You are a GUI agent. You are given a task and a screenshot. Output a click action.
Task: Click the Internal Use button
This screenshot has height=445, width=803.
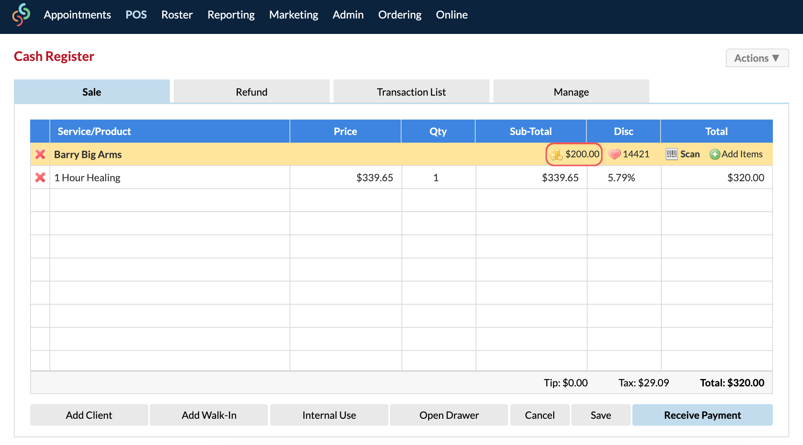coord(329,415)
